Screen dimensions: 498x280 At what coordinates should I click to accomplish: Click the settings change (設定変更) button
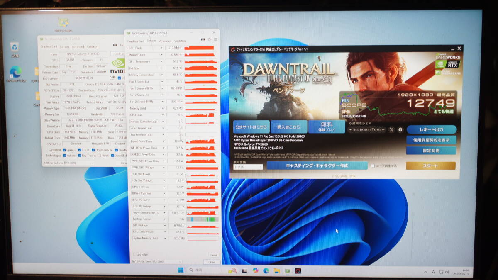[x=431, y=150]
